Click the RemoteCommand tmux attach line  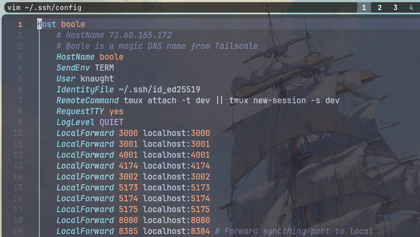point(198,101)
